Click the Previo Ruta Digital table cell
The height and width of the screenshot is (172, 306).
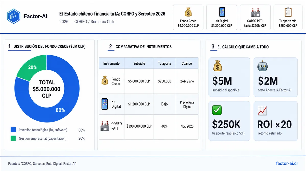coord(187,104)
